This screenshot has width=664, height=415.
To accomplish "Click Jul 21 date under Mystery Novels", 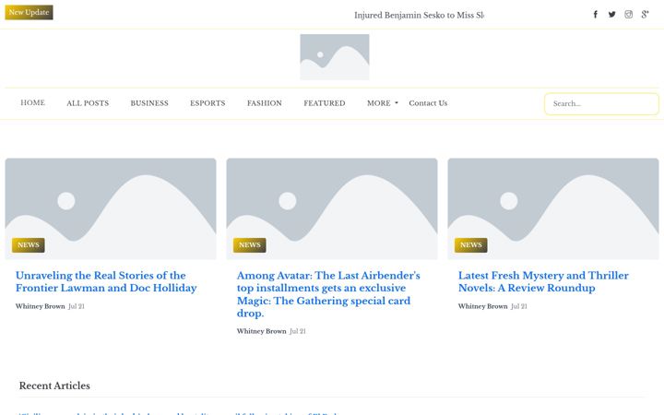I will (519, 306).
